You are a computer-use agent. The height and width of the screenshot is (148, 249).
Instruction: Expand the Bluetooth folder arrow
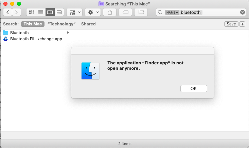click(x=68, y=33)
